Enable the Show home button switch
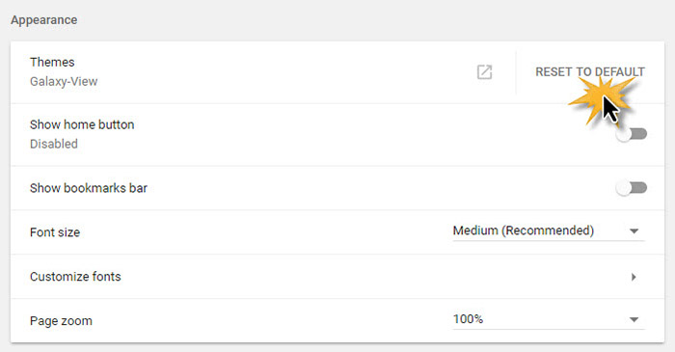675x352 pixels. pyautogui.click(x=631, y=134)
